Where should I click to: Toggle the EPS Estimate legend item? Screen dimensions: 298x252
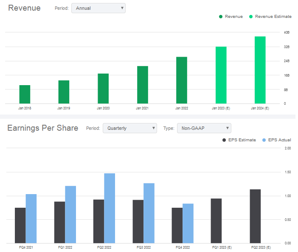tap(239, 140)
